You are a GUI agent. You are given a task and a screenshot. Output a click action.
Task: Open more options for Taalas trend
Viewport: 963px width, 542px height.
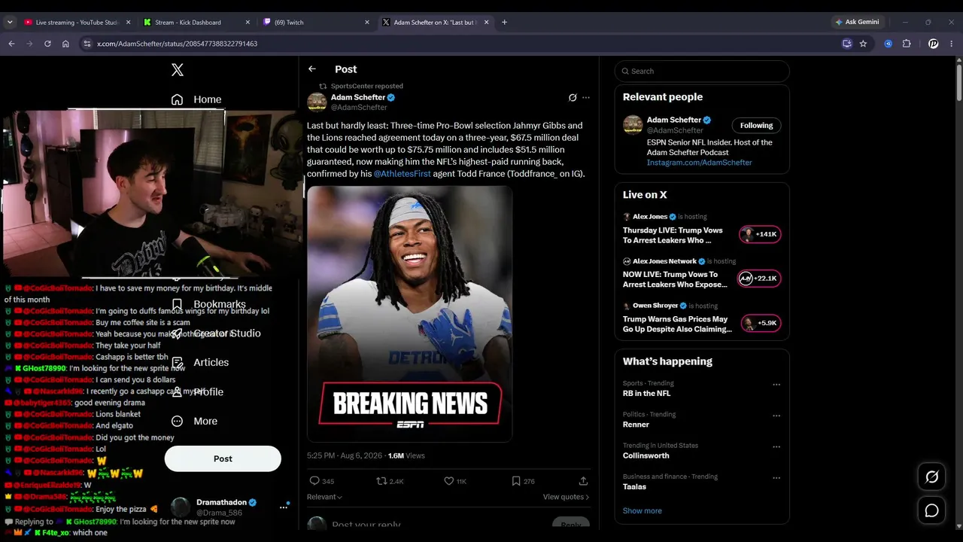point(776,478)
